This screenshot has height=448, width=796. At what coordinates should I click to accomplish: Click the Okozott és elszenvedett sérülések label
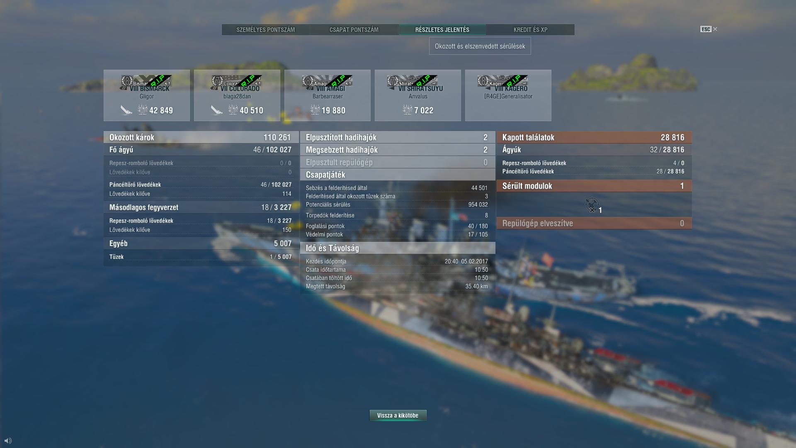click(480, 46)
